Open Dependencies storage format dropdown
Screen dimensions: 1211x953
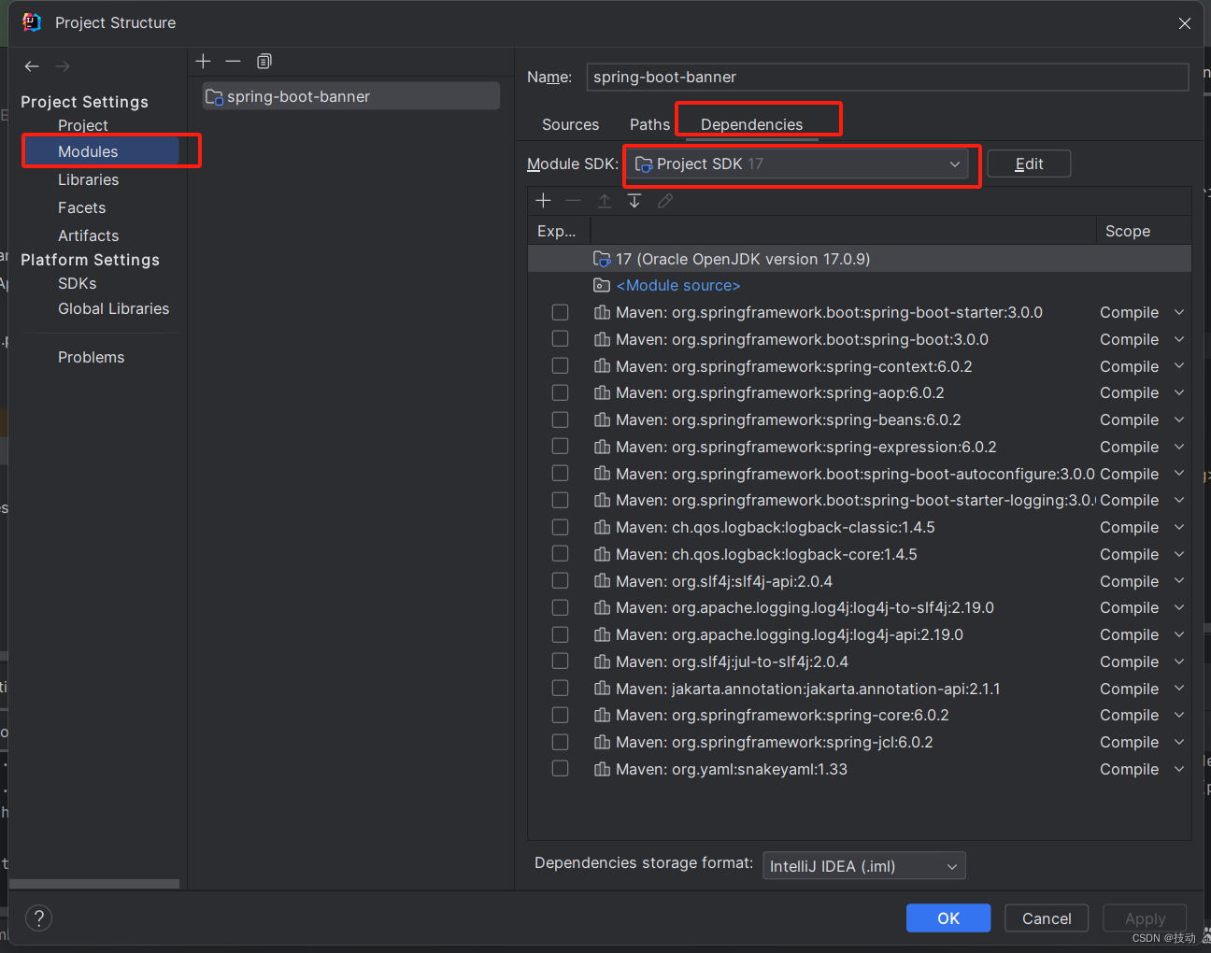pos(864,866)
